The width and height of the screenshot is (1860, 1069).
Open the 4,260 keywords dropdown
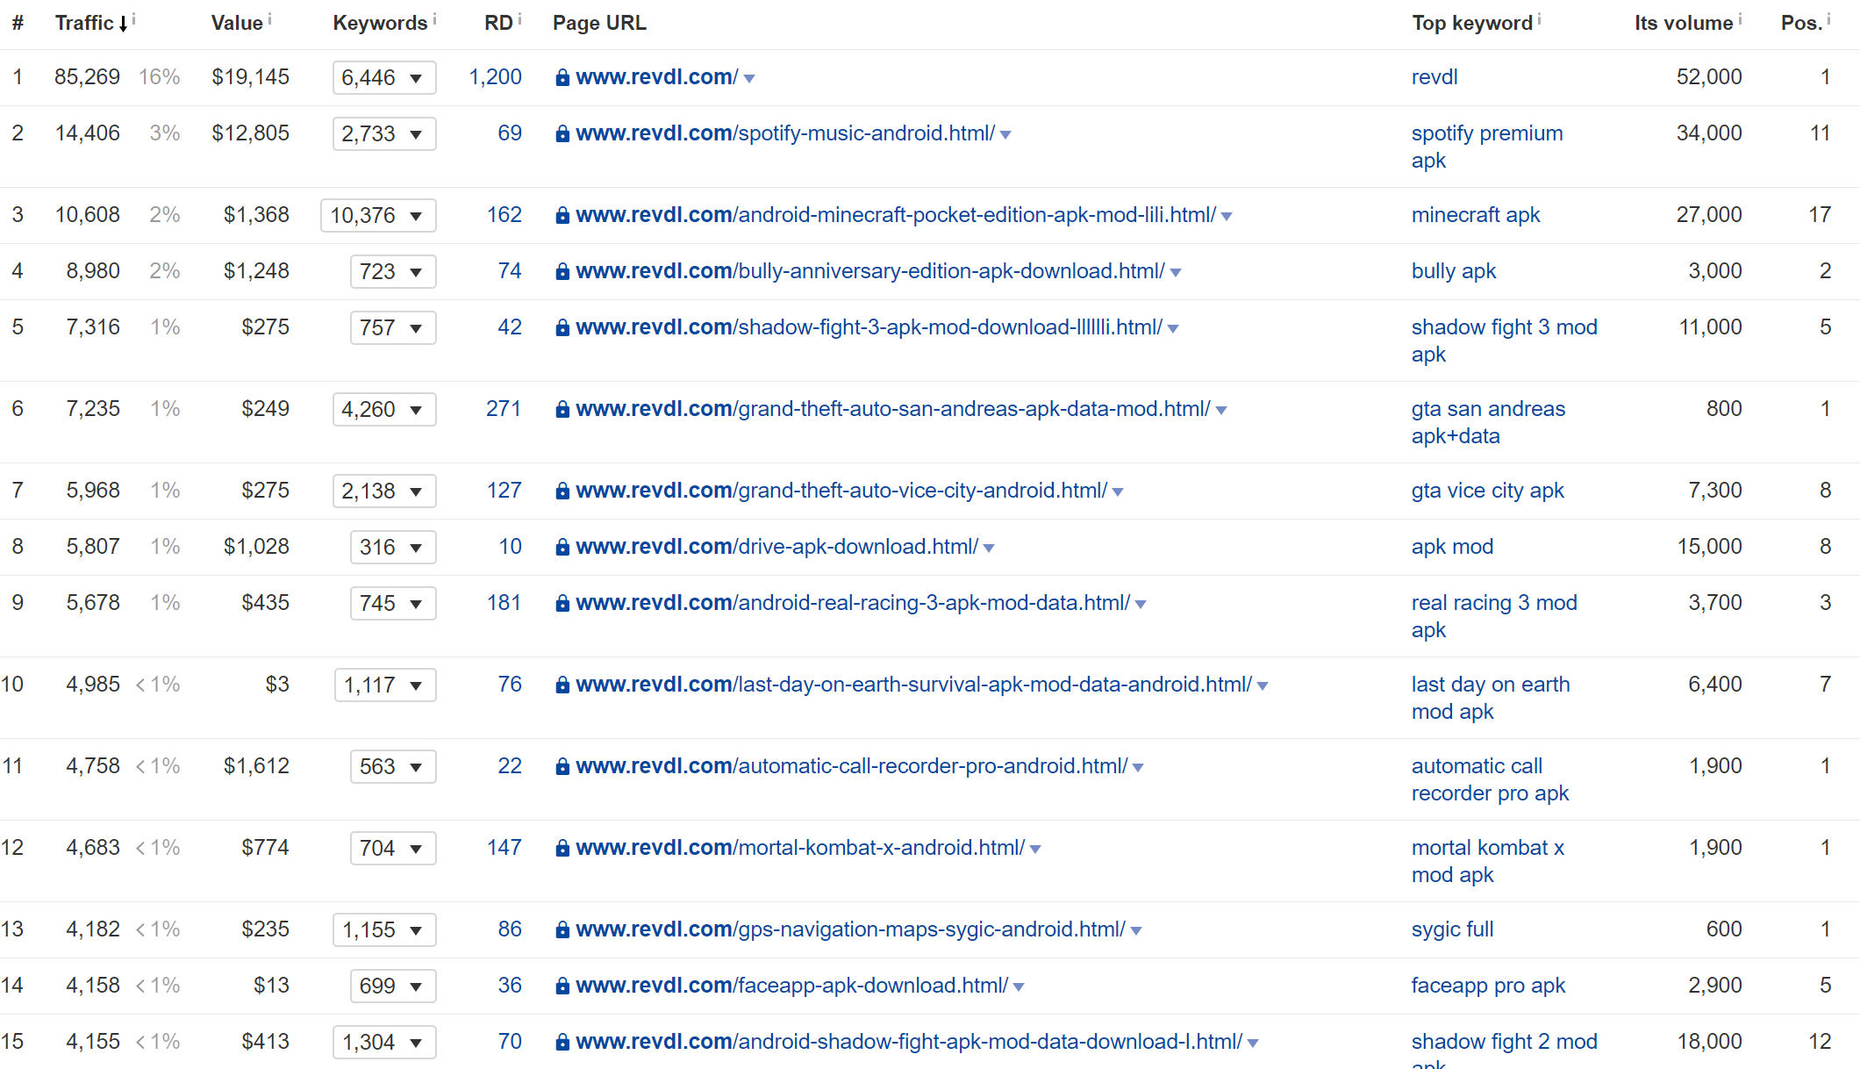coord(384,410)
